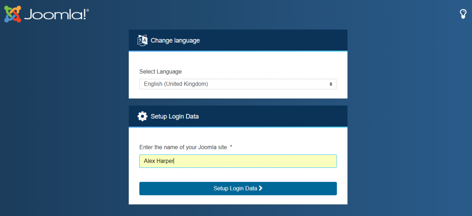Image resolution: width=472 pixels, height=216 pixels.
Task: Open the Select Language dropdown
Action: (238, 84)
